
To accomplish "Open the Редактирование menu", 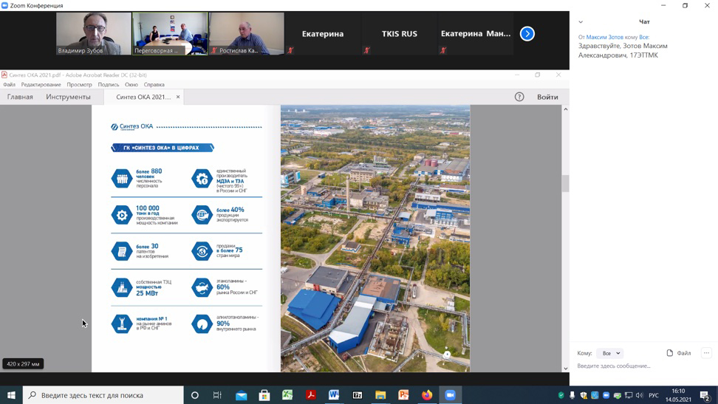I will pos(41,85).
